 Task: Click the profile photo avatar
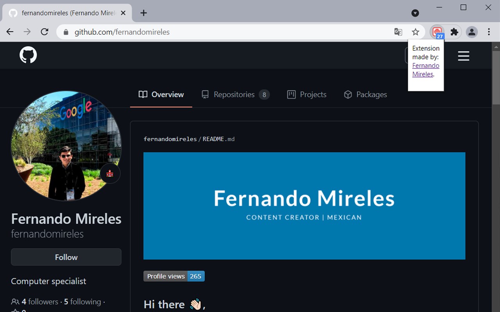pos(66,146)
